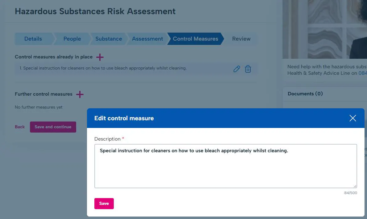367x219 pixels.
Task: Click the Health & Safety Advice Line number
Action: pyautogui.click(x=362, y=73)
